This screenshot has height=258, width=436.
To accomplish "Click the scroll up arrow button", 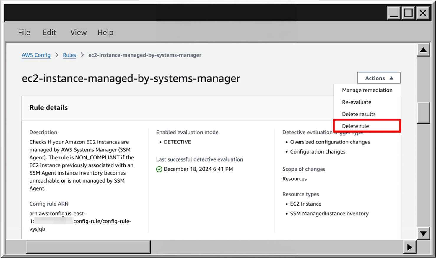I will pyautogui.click(x=423, y=50).
